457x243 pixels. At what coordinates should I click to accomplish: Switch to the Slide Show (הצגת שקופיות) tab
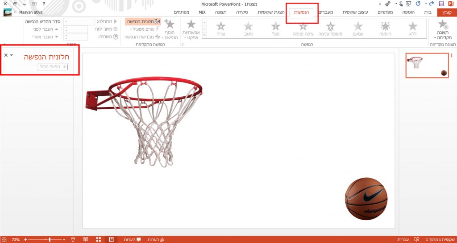pyautogui.click(x=271, y=12)
